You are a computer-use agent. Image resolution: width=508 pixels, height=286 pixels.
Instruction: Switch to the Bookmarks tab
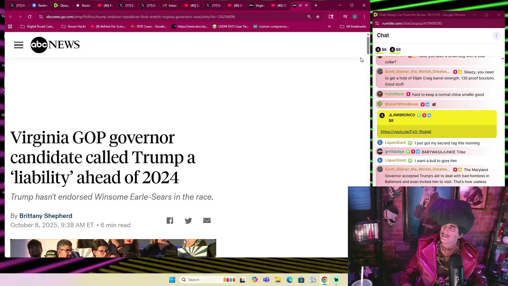tap(83, 6)
